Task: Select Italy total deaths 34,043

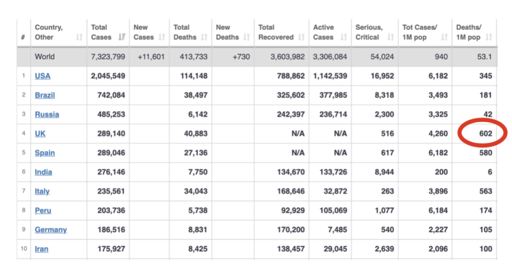Action: [196, 191]
